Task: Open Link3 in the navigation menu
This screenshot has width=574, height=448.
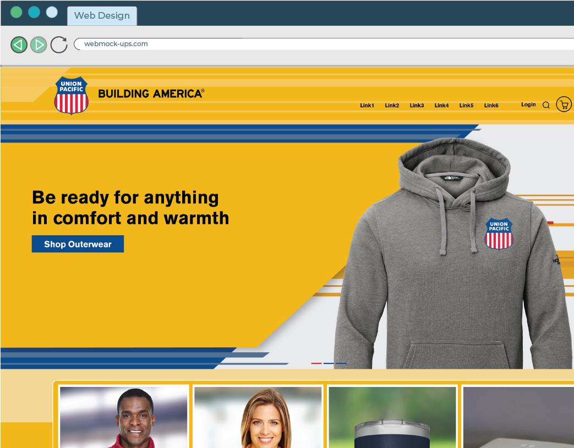Action: 417,106
